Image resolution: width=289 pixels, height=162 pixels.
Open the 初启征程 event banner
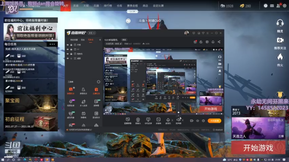pos(31,122)
